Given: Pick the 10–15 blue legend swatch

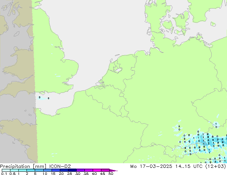Looking at the screenshot, I should pos(47,170).
